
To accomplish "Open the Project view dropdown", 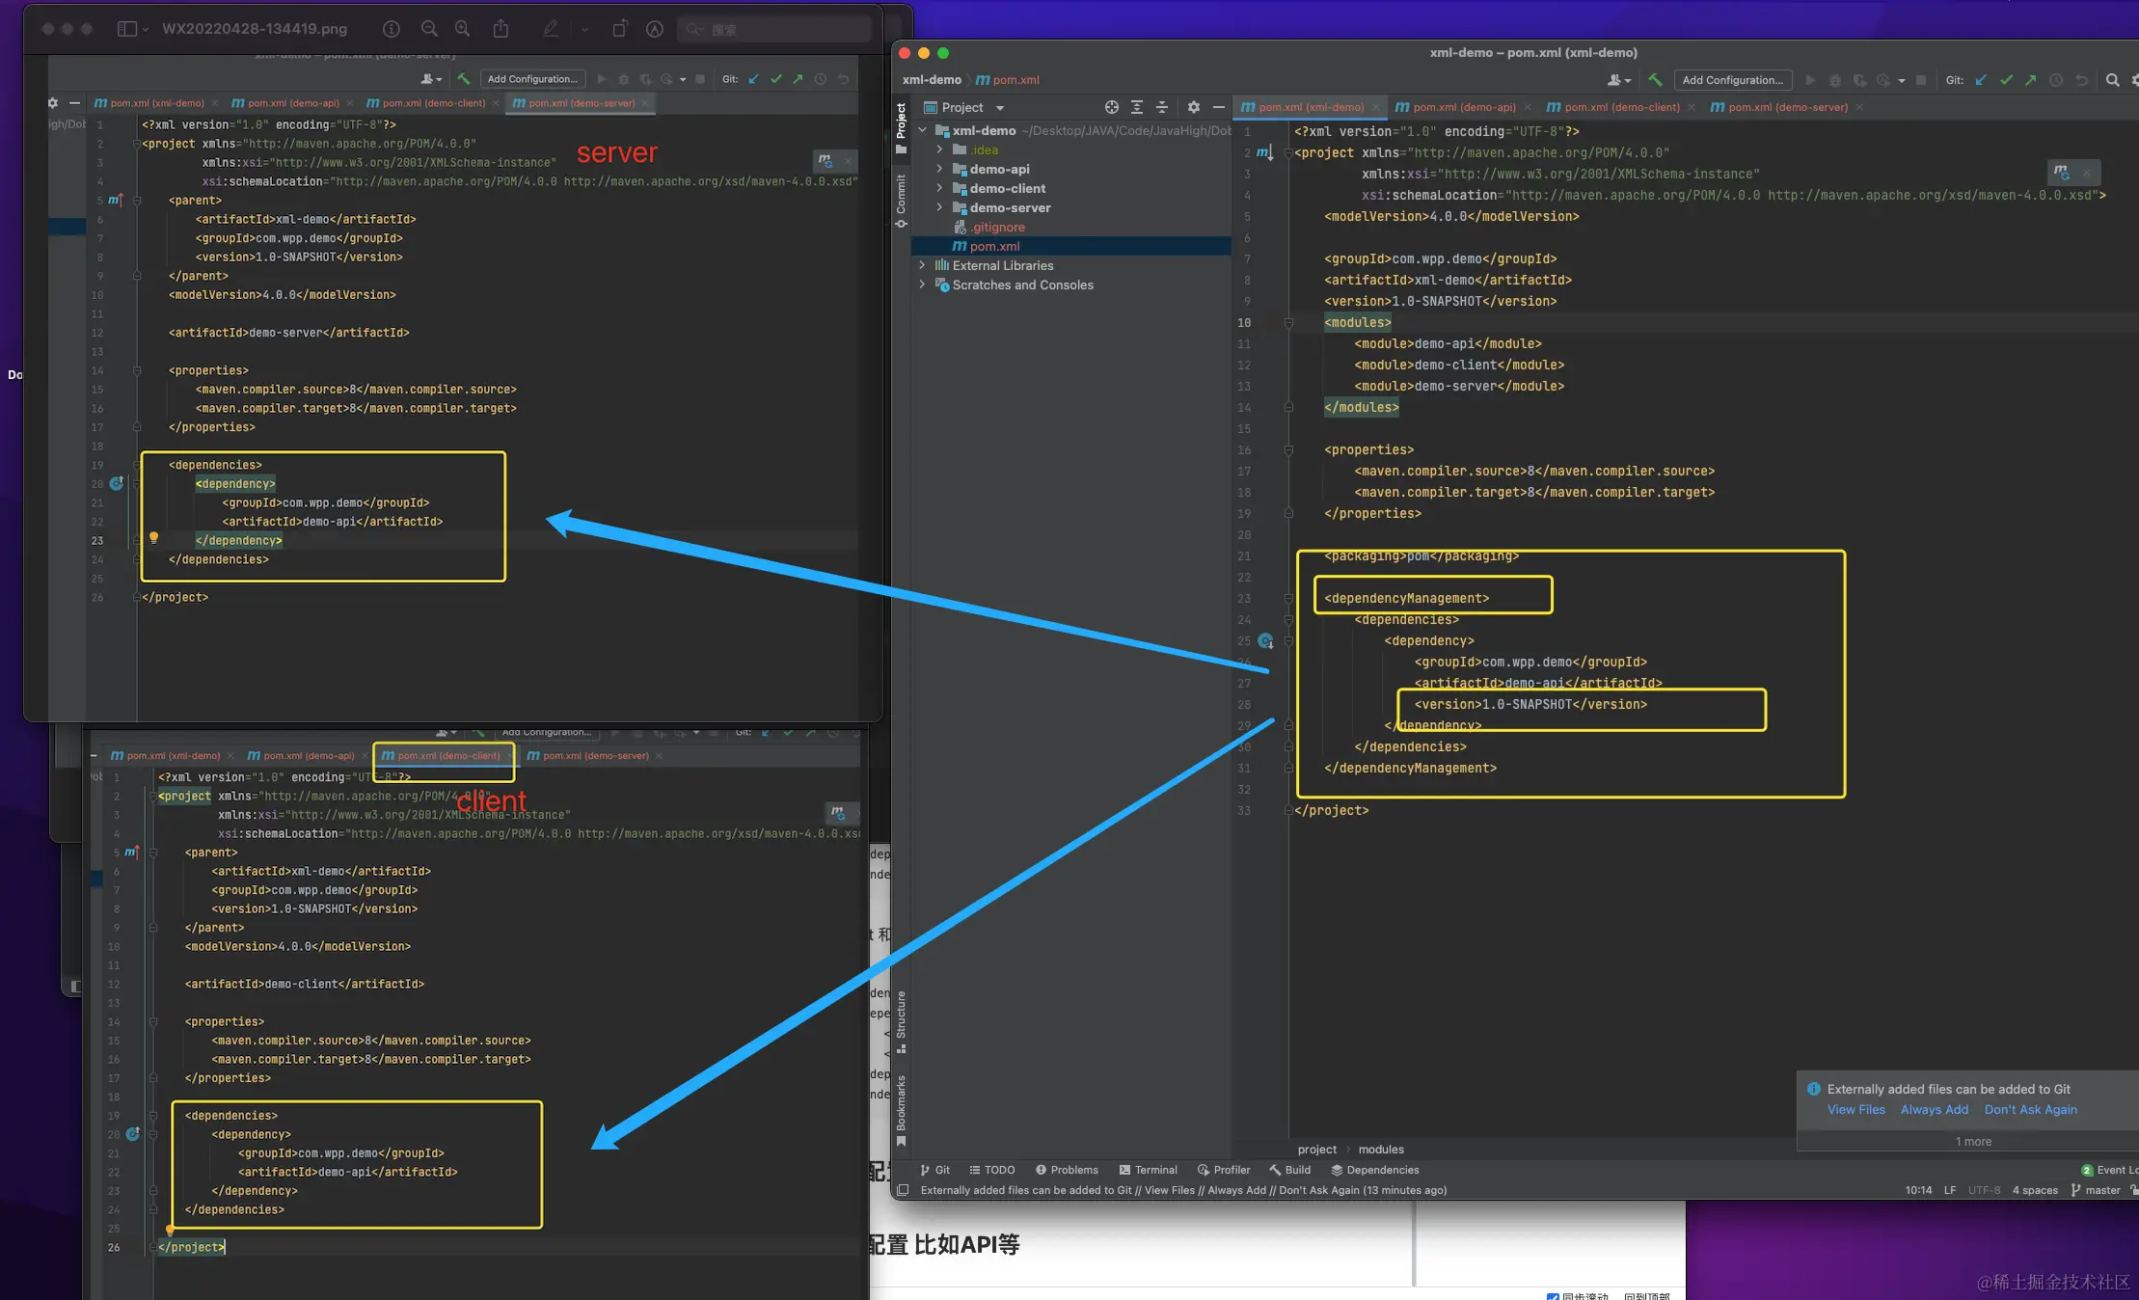I will [x=1000, y=108].
